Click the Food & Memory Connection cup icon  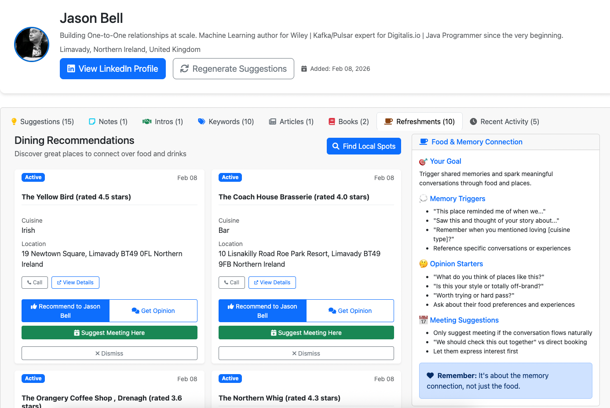point(424,142)
